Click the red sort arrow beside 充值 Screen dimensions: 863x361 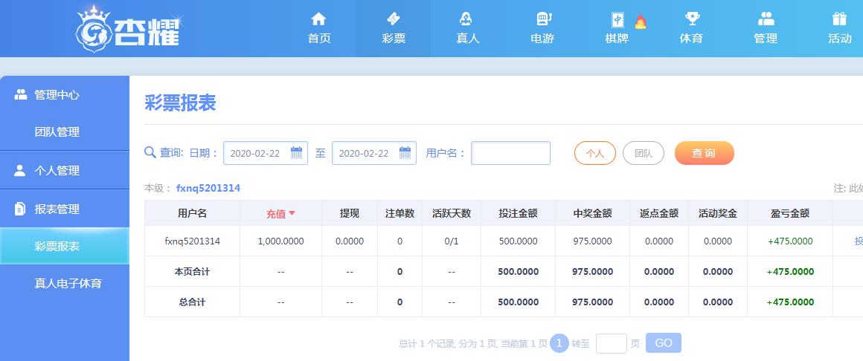[292, 213]
